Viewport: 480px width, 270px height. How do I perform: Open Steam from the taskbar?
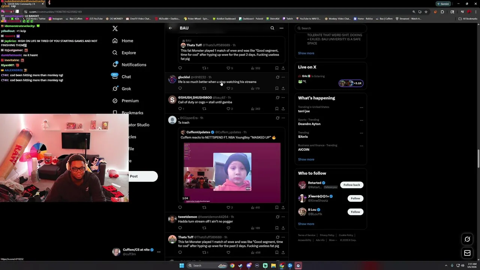[x=240, y=265]
